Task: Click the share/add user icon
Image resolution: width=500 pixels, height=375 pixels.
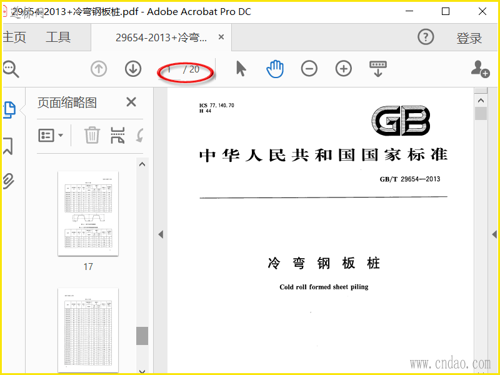Action: 480,69
